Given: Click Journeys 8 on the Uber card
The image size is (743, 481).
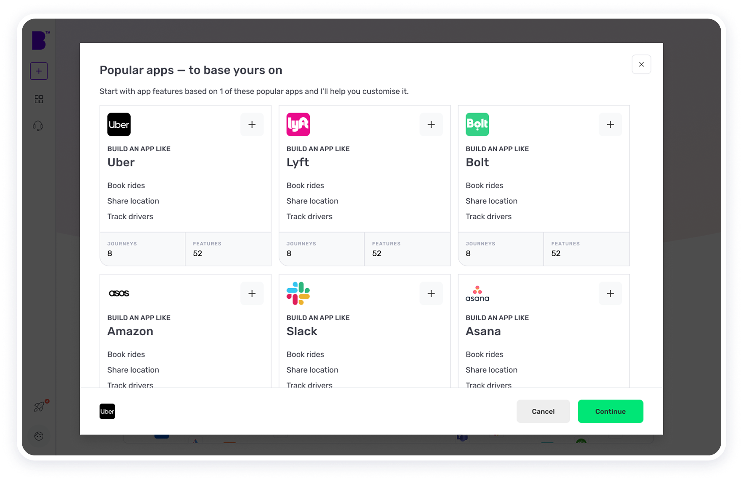Looking at the screenshot, I should (x=142, y=249).
